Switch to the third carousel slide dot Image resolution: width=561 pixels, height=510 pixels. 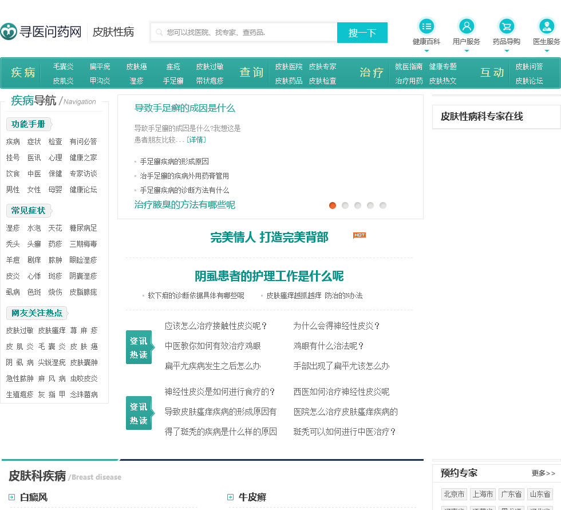358,205
